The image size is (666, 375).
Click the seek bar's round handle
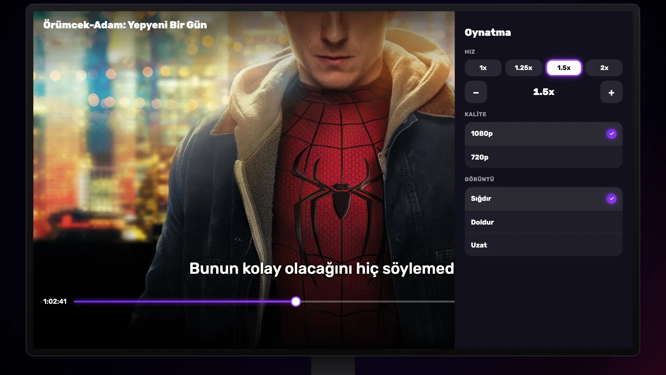tap(296, 301)
